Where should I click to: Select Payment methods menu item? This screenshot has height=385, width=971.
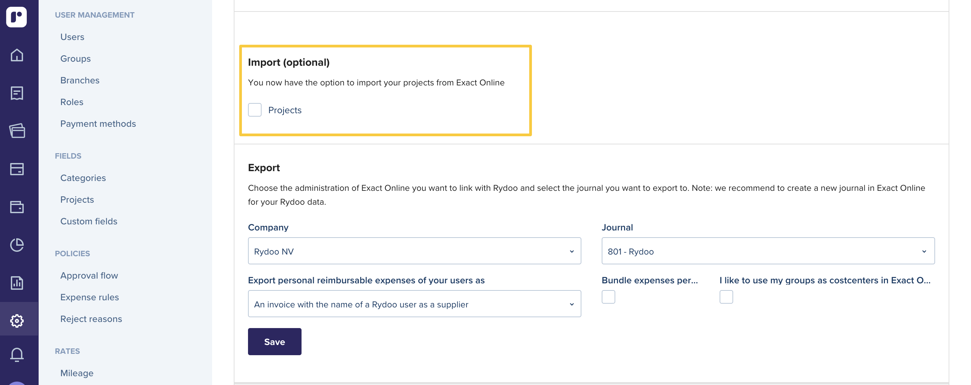point(98,124)
